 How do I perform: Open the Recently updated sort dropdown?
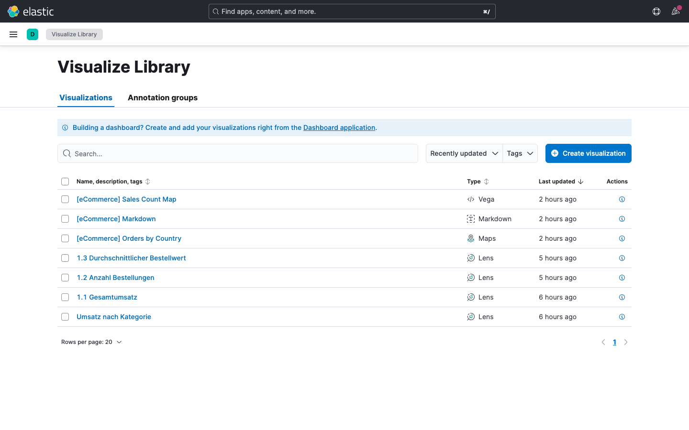(x=463, y=153)
